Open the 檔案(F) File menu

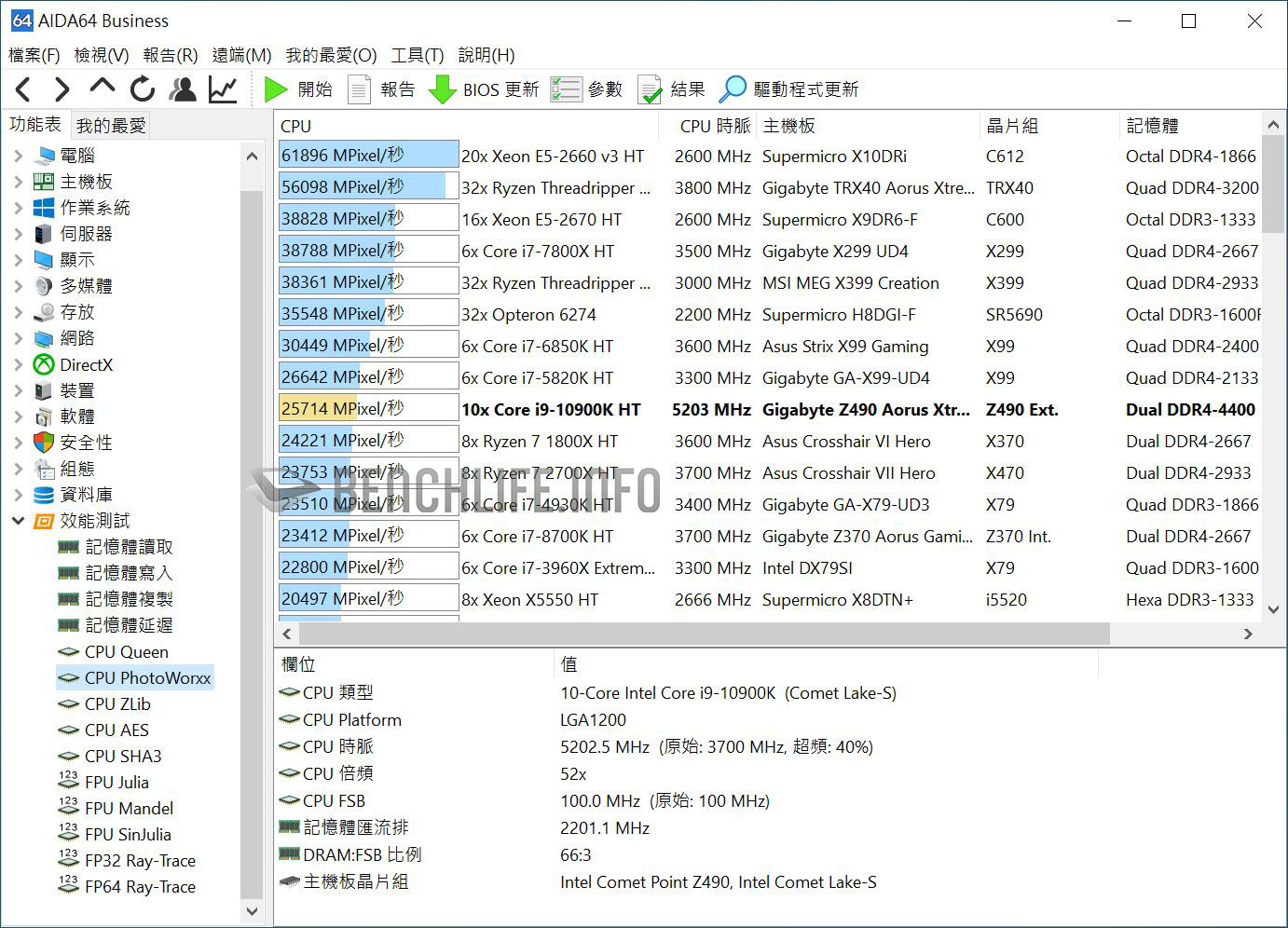[34, 55]
